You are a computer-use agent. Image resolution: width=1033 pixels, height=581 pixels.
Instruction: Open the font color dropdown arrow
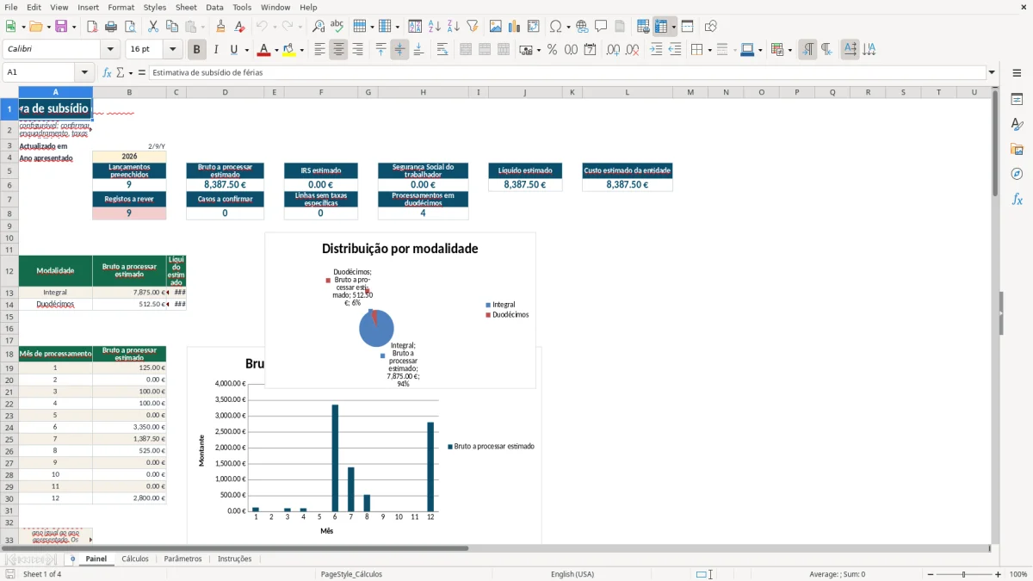point(276,50)
